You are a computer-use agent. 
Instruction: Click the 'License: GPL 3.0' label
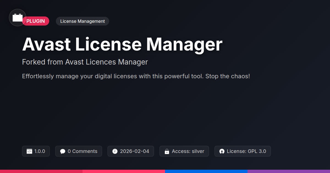[246, 151]
